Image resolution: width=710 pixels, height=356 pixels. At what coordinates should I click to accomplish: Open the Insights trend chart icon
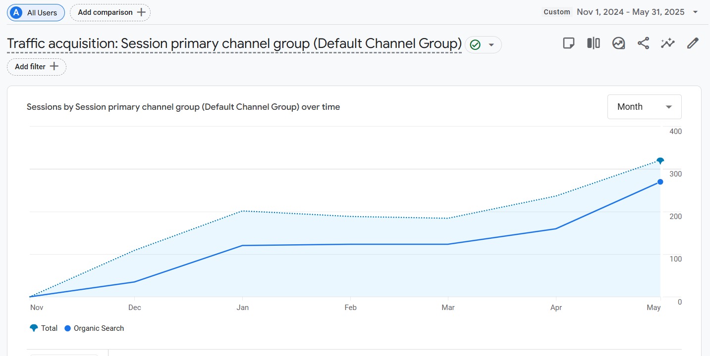pyautogui.click(x=618, y=44)
